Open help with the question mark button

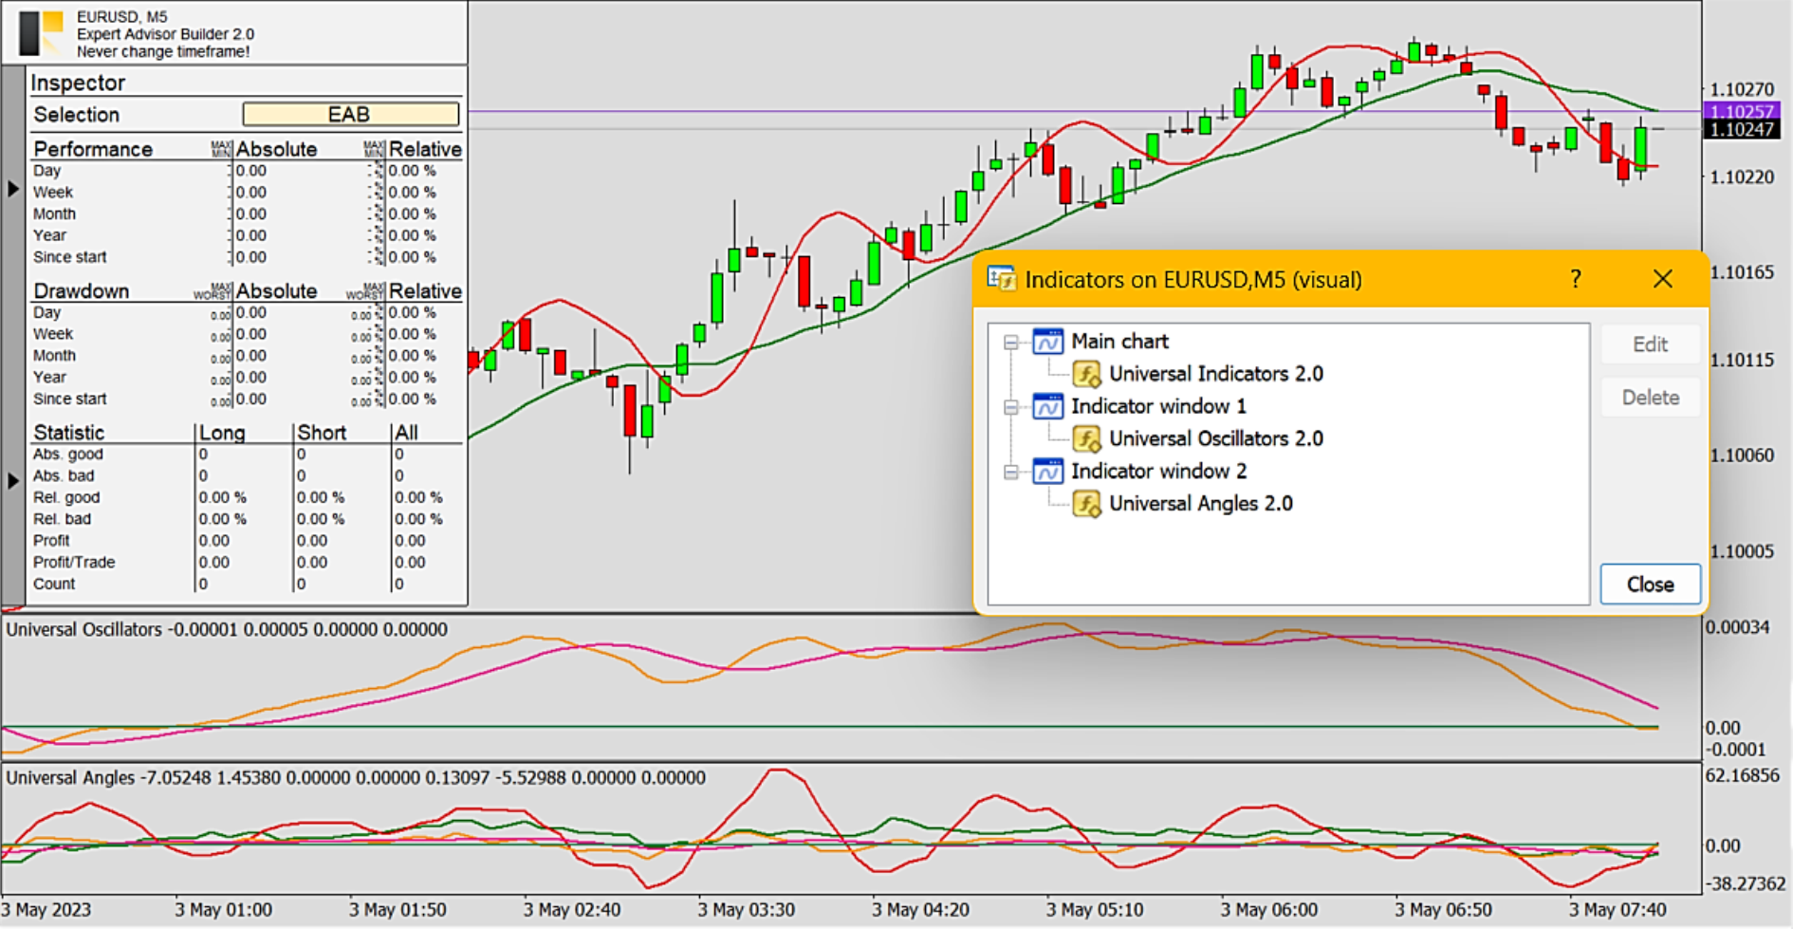[1576, 279]
